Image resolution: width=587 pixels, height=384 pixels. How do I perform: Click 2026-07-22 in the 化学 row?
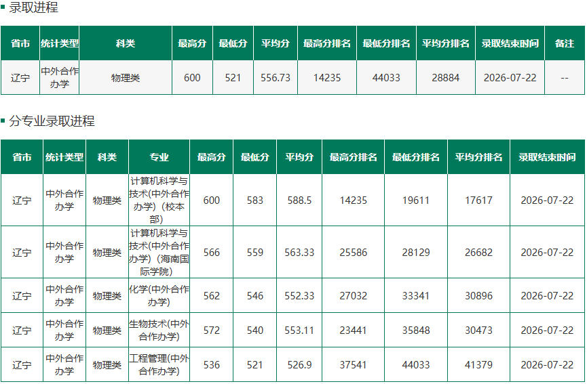point(547,296)
